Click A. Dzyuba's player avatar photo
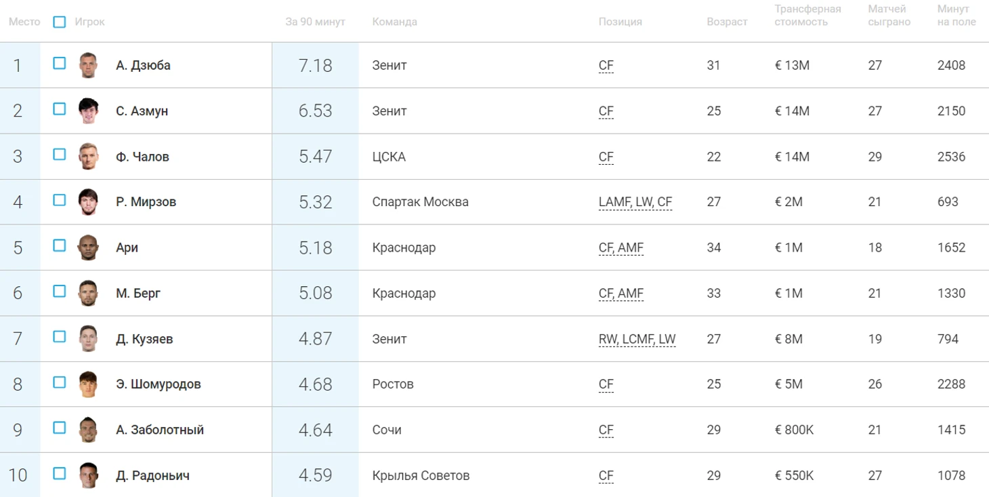This screenshot has width=989, height=497. pyautogui.click(x=88, y=65)
